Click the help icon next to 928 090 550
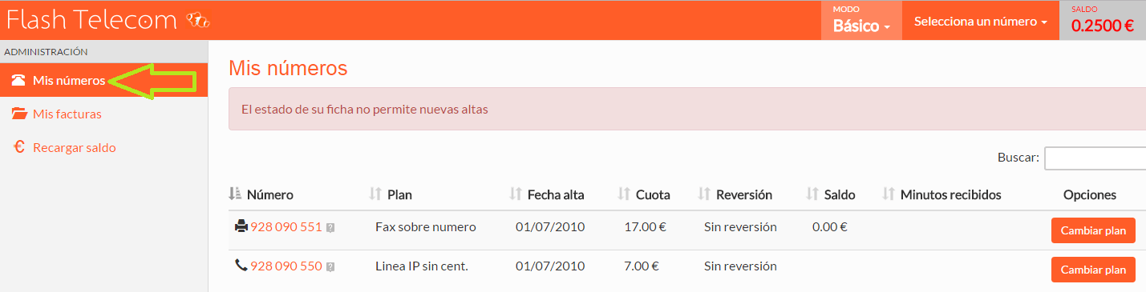The height and width of the screenshot is (292, 1146). point(330,266)
